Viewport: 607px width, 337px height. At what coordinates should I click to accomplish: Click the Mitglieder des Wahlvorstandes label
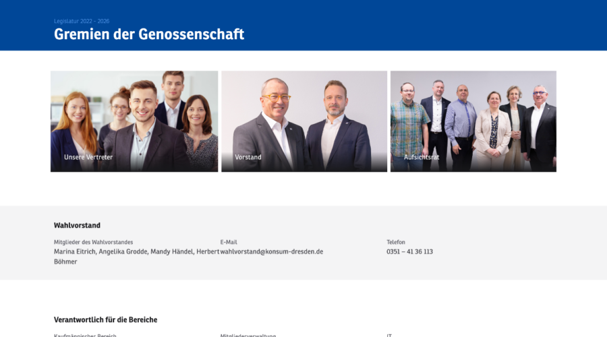tap(93, 242)
